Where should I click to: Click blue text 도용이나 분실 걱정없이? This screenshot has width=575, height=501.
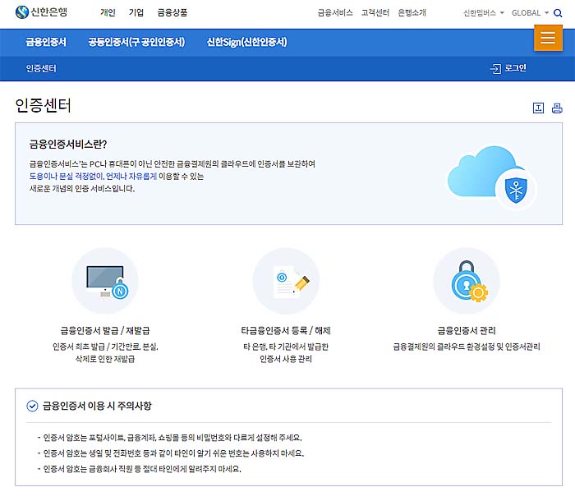pyautogui.click(x=67, y=177)
